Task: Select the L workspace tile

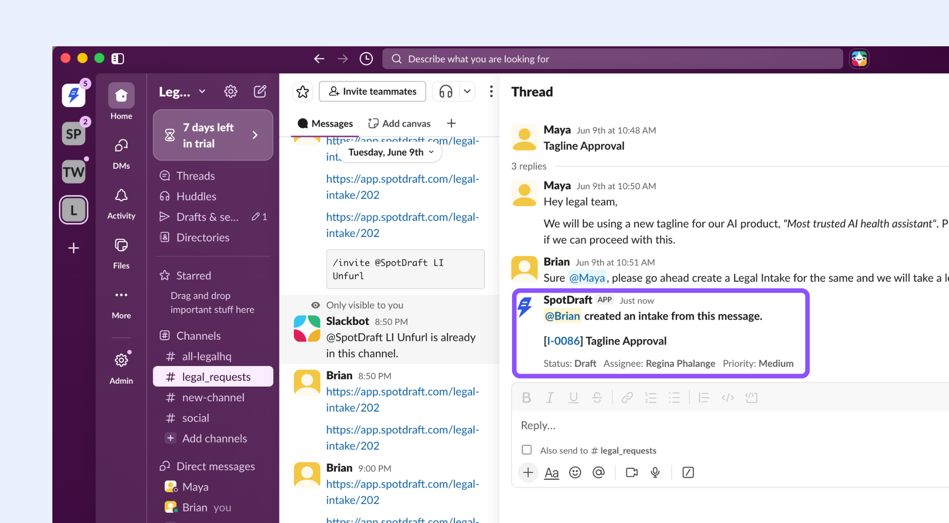Action: pos(74,210)
